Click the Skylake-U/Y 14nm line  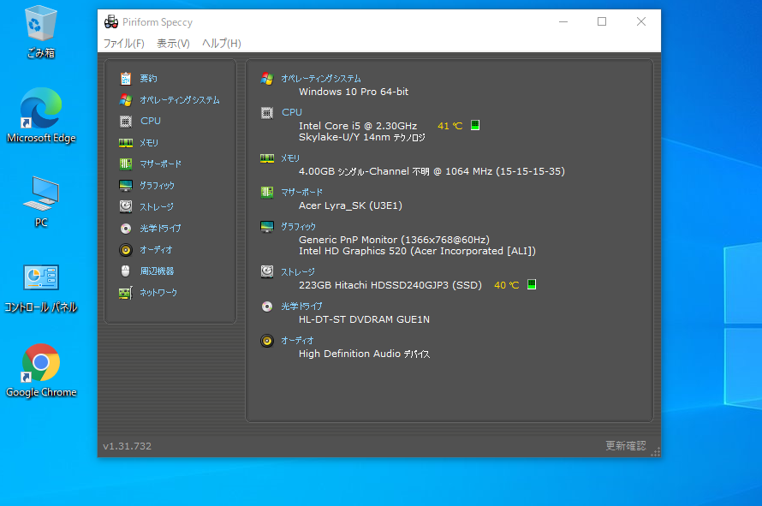361,137
